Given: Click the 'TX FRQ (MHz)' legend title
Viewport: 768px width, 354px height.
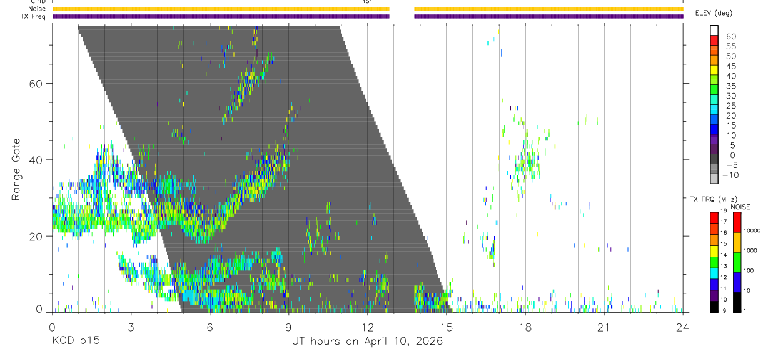Looking at the screenshot, I should (x=714, y=199).
